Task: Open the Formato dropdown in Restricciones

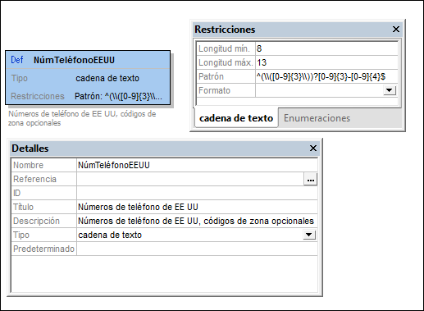Action: tap(390, 90)
